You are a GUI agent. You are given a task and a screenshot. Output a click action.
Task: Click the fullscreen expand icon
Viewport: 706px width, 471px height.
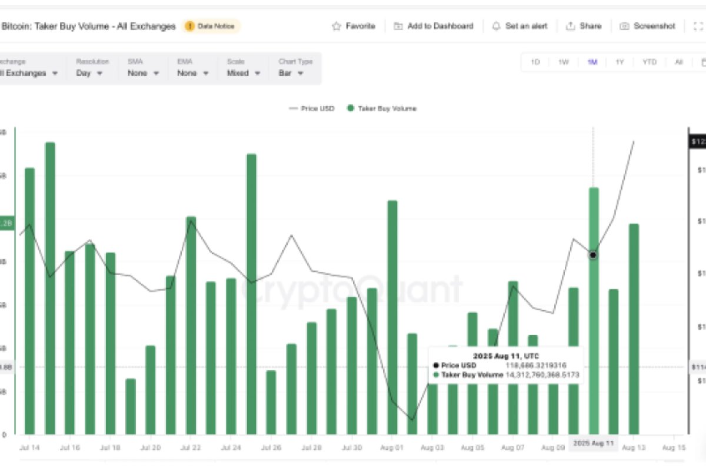698,26
